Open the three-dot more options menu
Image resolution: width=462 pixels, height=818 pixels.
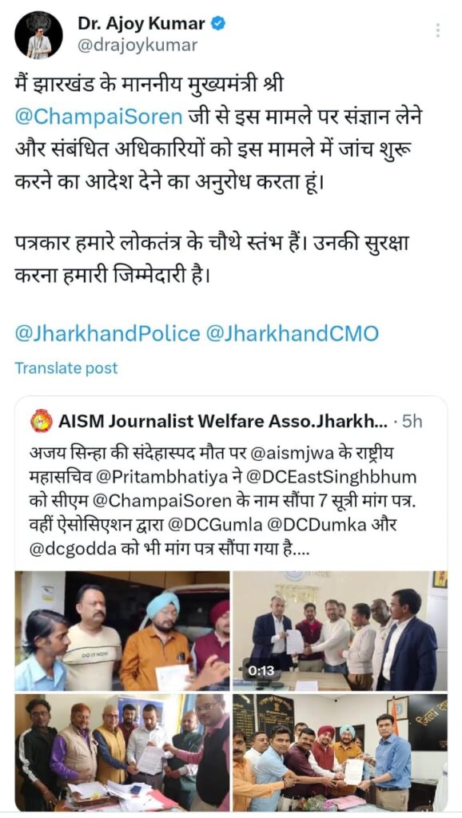[437, 30]
